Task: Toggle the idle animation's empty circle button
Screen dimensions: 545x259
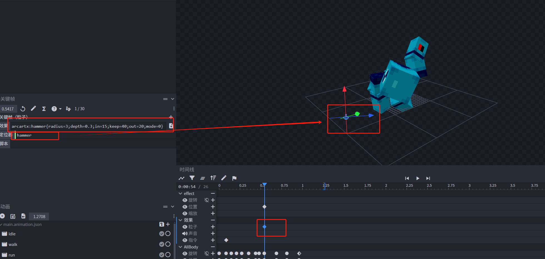Action: coord(168,234)
